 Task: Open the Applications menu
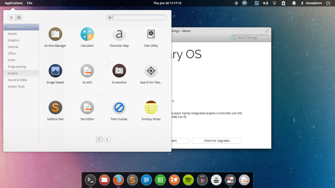click(x=14, y=3)
